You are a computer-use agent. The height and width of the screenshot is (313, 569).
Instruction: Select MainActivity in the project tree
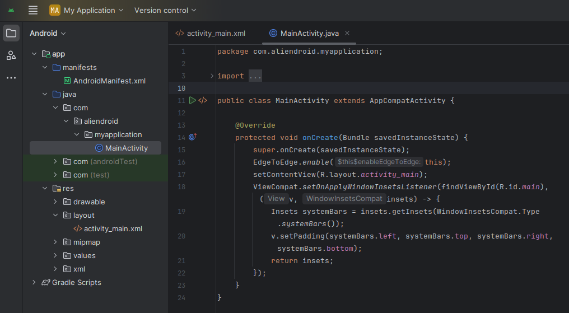[x=95, y=148]
